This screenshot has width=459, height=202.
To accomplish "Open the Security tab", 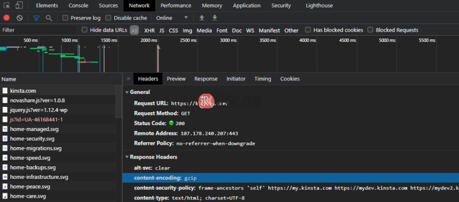I will coord(281,6).
